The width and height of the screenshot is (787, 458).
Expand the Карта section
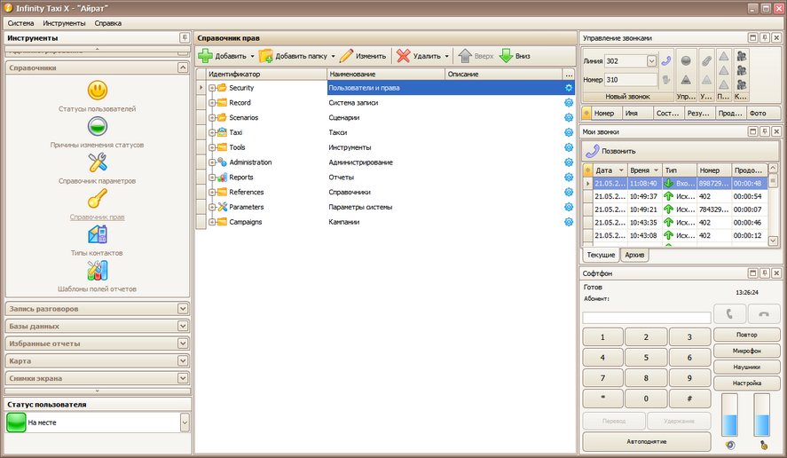tap(183, 361)
